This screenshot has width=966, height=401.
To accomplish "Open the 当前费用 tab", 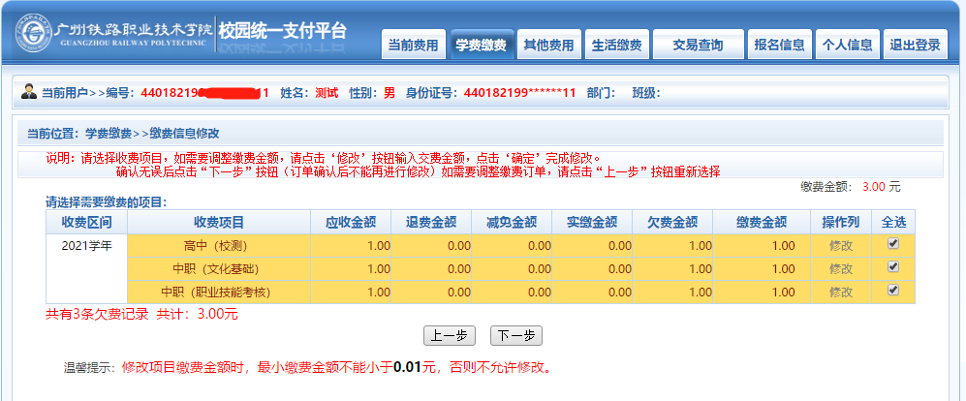I will [413, 45].
